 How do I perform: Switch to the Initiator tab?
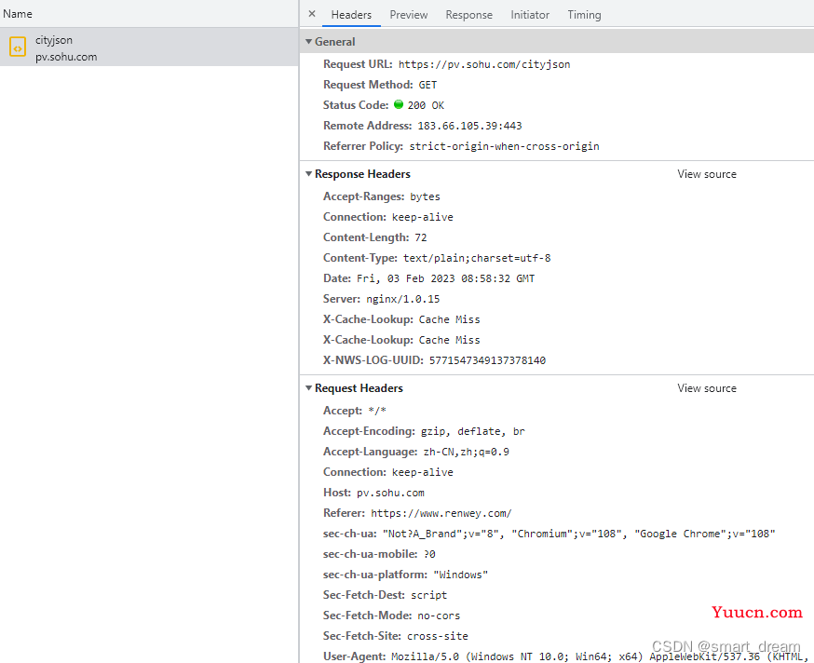click(x=530, y=15)
